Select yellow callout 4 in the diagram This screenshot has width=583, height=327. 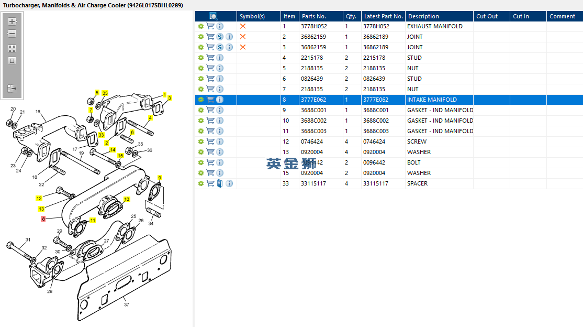pos(150,118)
